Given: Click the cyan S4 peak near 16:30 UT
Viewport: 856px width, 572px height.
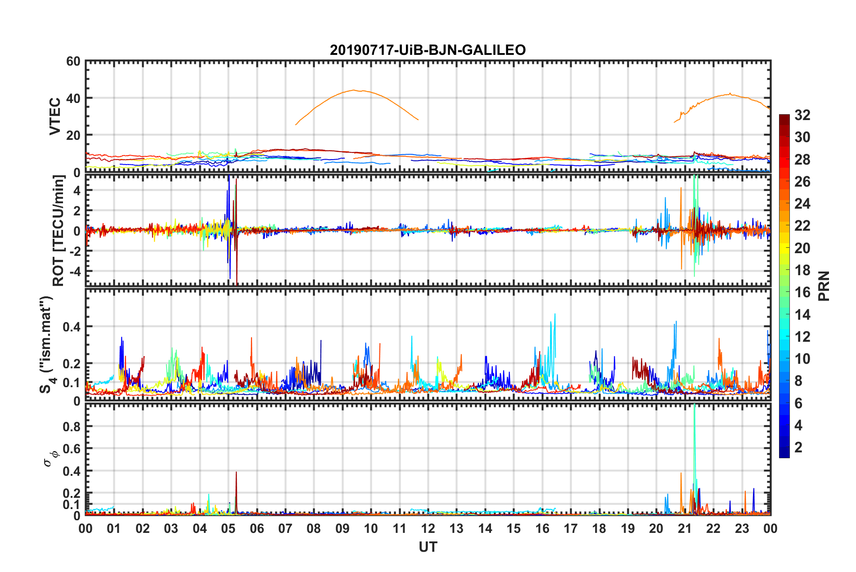Looking at the screenshot, I should click(554, 333).
